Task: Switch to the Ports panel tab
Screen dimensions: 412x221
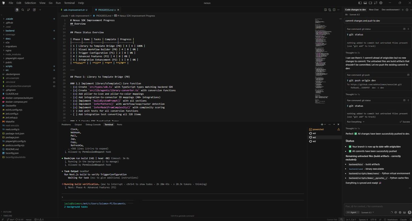Action: (x=119, y=125)
